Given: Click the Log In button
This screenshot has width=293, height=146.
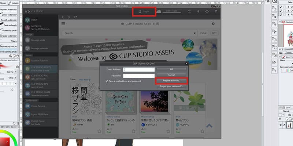Looking at the screenshot, I should click(x=144, y=12).
